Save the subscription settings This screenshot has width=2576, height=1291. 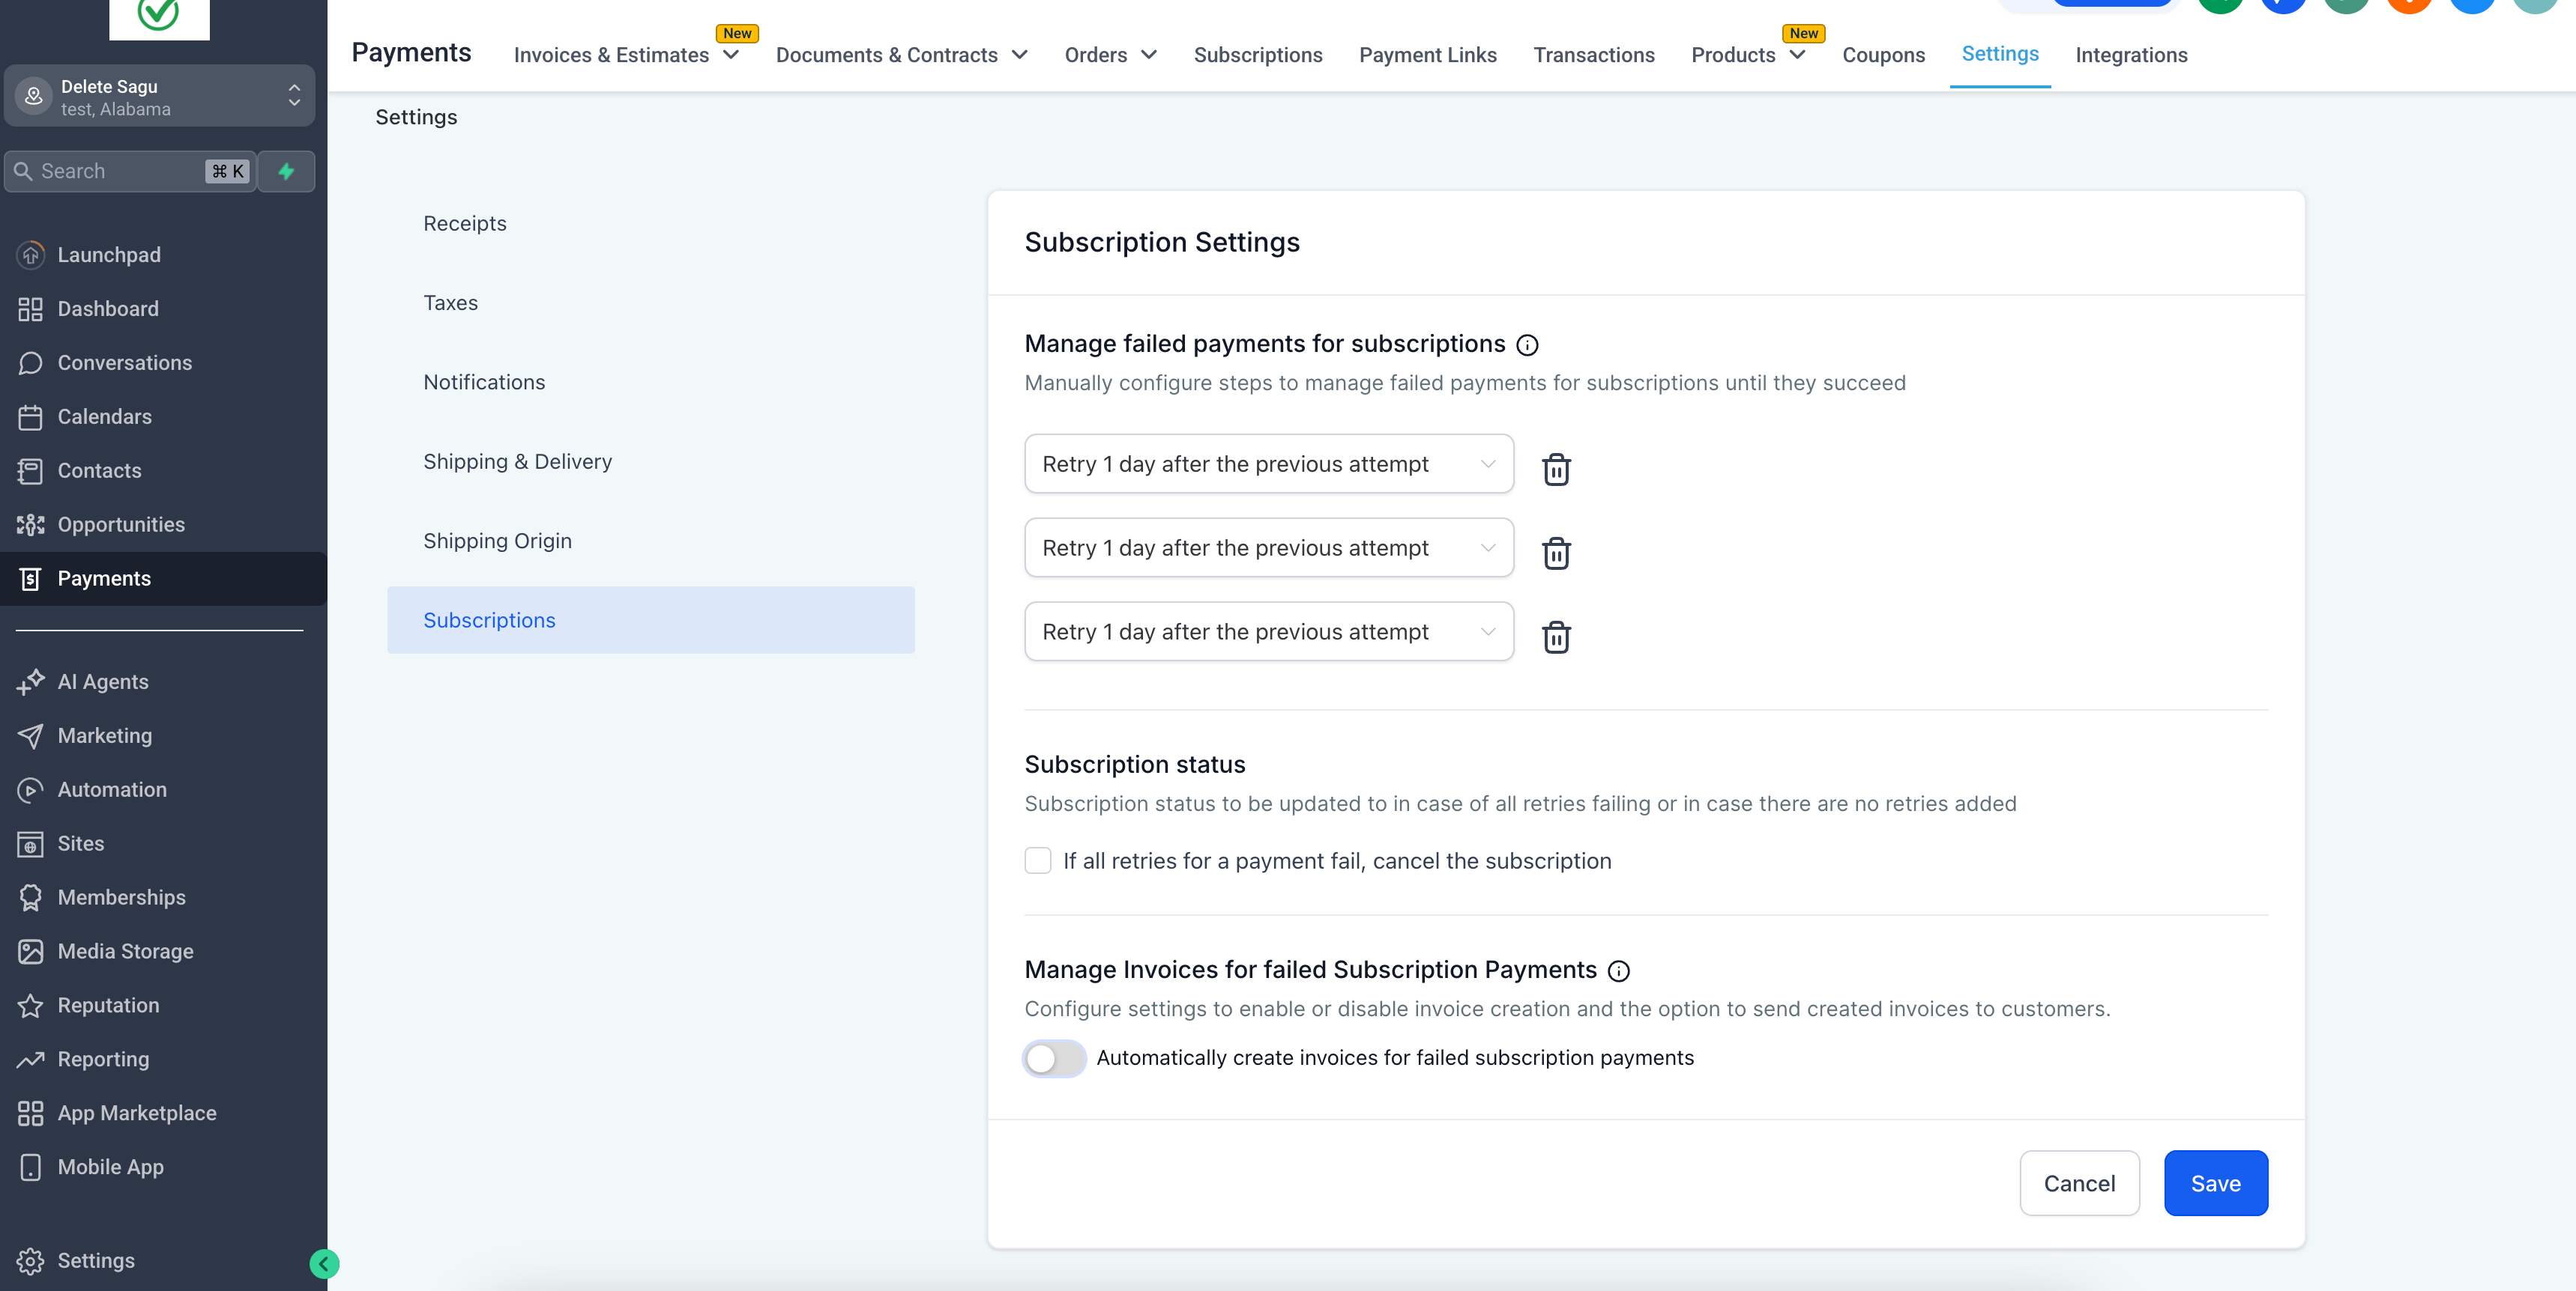[x=2215, y=1183]
